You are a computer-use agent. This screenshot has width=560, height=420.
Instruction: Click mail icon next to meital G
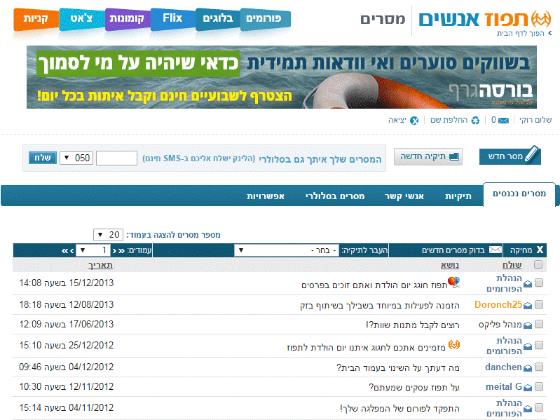click(528, 388)
